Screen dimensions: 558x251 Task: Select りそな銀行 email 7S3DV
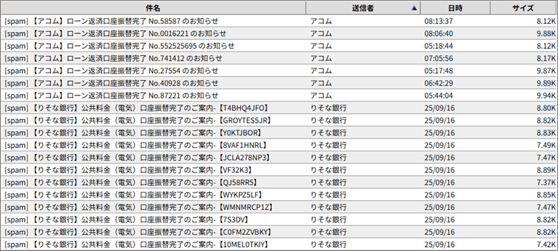coord(279,220)
